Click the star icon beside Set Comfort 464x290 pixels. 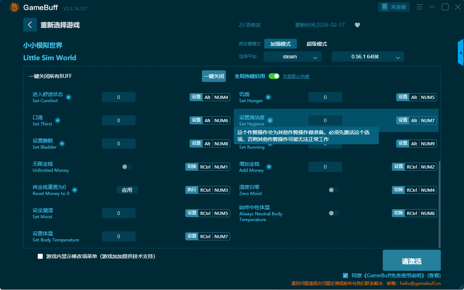[x=69, y=97]
